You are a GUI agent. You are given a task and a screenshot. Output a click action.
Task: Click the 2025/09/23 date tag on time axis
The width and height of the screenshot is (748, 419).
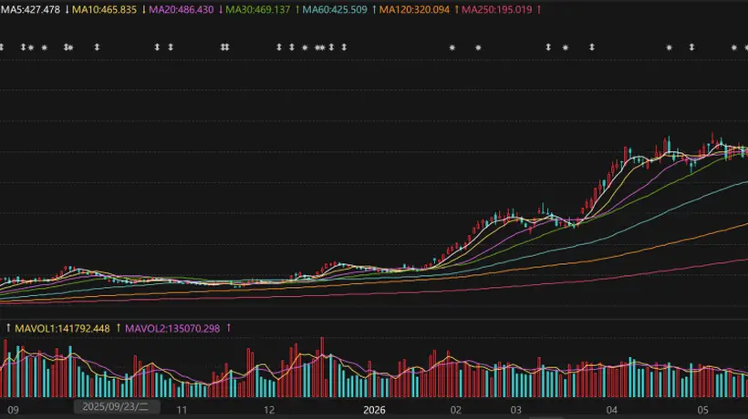[x=117, y=406]
